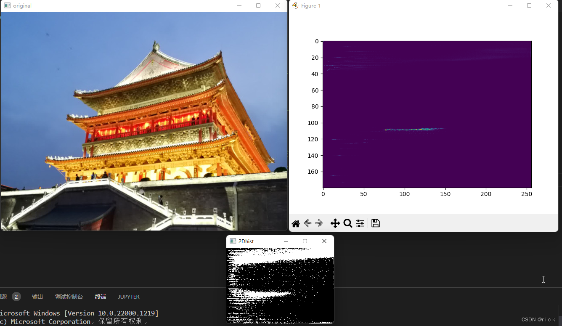The width and height of the screenshot is (562, 326).
Task: Activate the Zoom magnifier tool in Figure 1
Action: click(x=348, y=223)
